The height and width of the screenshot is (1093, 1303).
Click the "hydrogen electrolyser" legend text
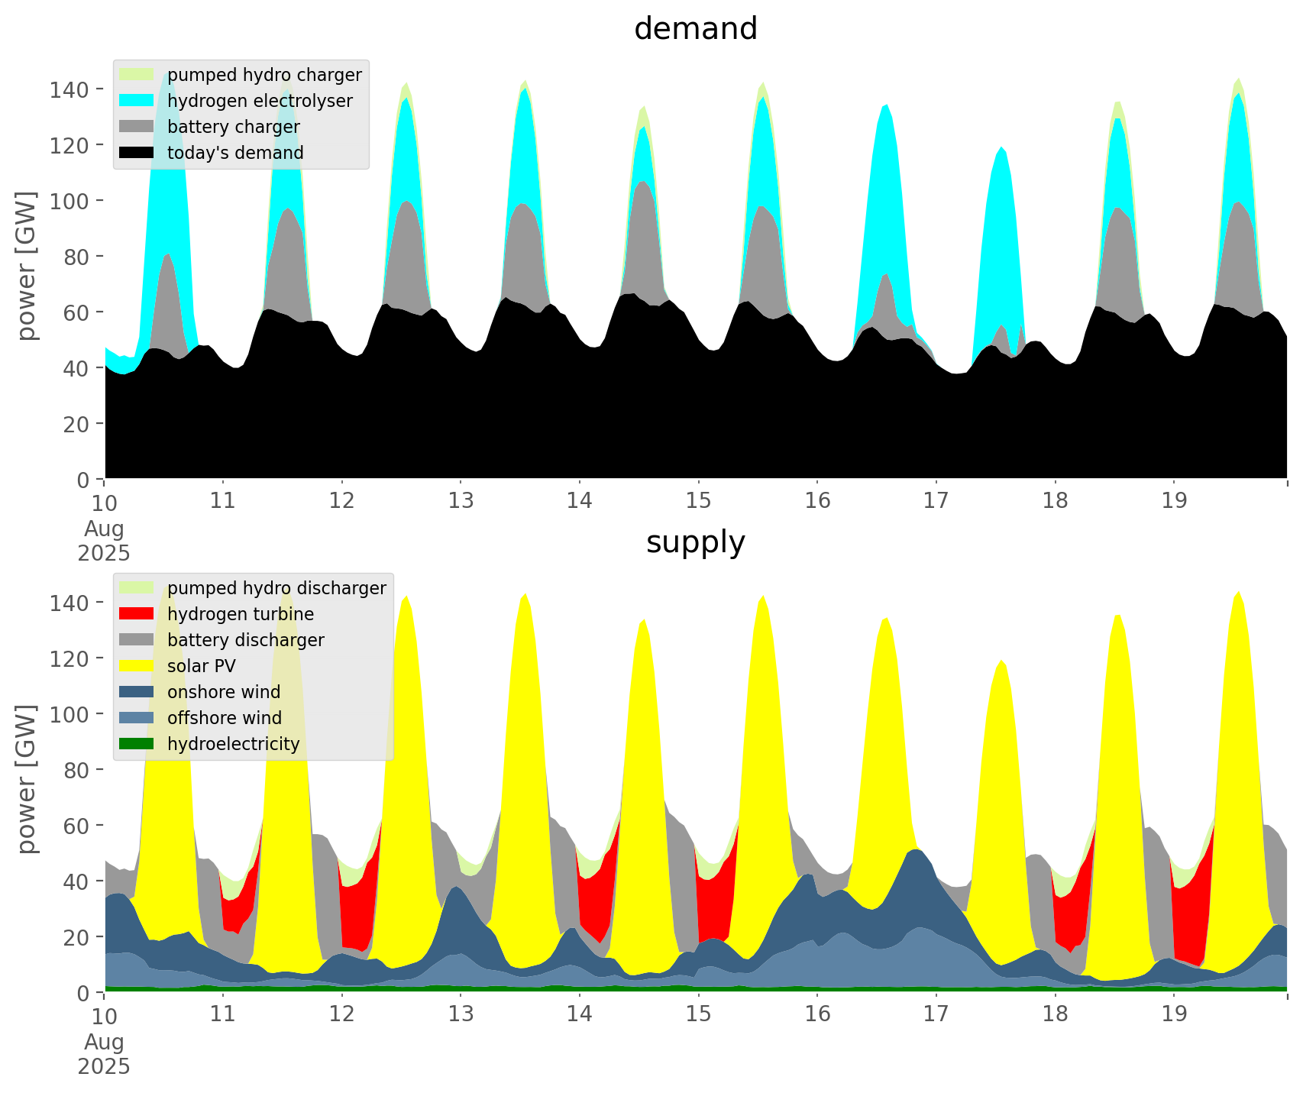pyautogui.click(x=260, y=101)
